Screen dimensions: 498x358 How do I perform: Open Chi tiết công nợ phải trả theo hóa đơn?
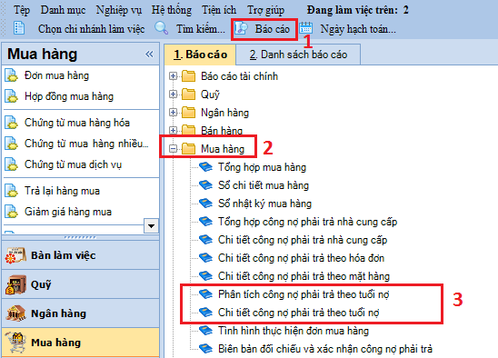point(301,258)
